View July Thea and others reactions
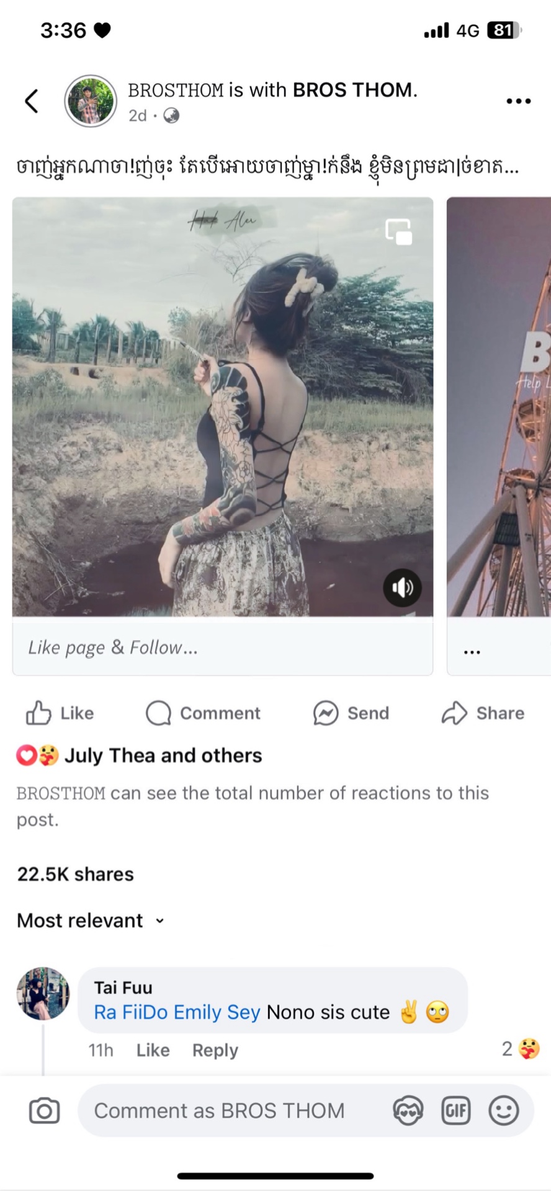This screenshot has width=551, height=1191. coord(163,756)
